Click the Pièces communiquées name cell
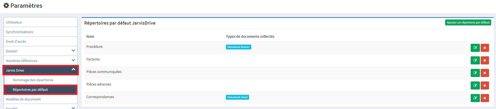The height and width of the screenshot is (109, 496). pos(104,72)
